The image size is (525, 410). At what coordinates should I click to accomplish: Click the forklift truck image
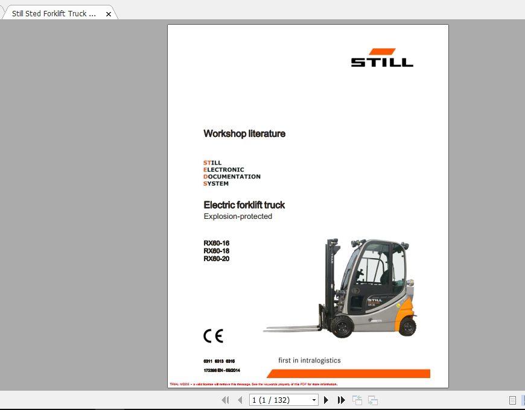click(340, 288)
